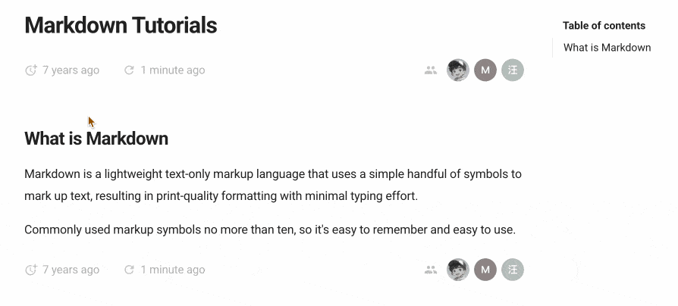Image resolution: width=678 pixels, height=306 pixels.
Task: Click the "M" contributor avatar under the page title
Action: 485,70
